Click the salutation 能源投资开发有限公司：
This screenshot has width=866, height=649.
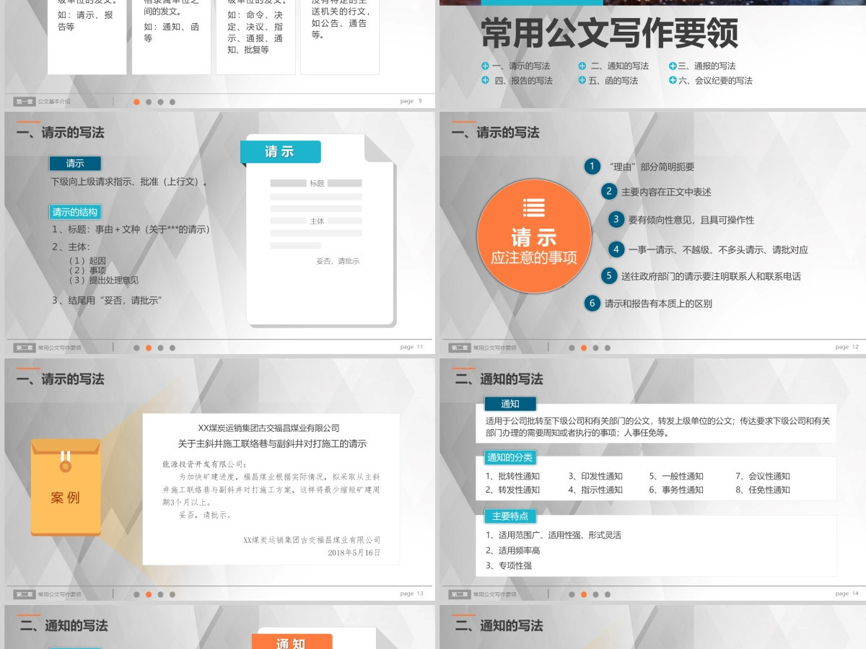coord(205,464)
